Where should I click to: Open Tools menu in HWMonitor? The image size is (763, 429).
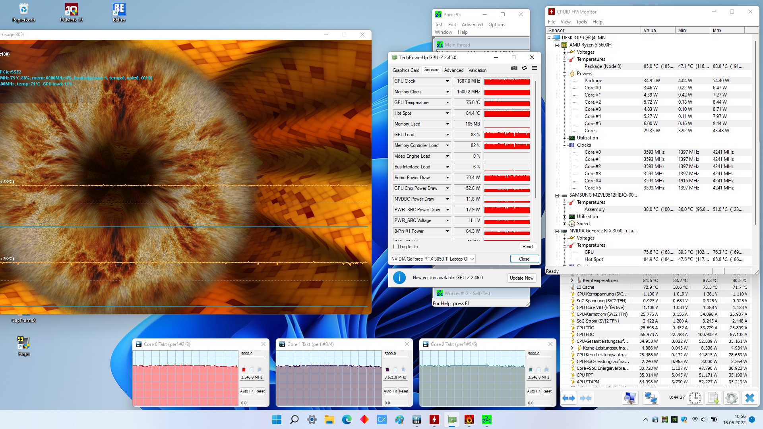pos(581,22)
